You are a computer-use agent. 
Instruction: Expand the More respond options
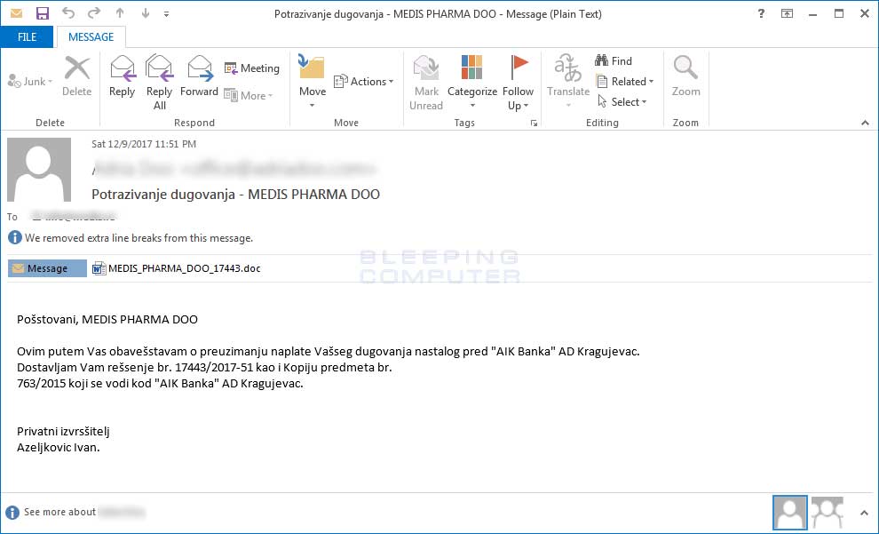249,95
